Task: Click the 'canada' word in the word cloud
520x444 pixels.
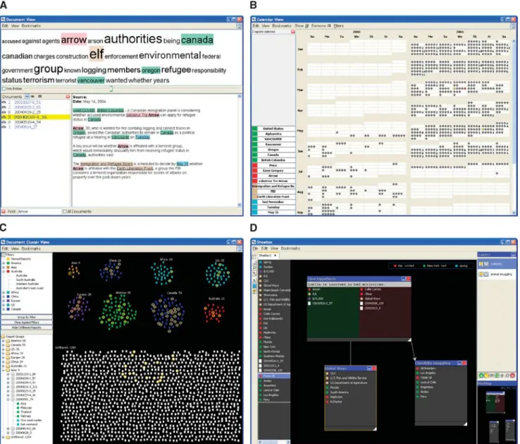Action: pos(197,40)
